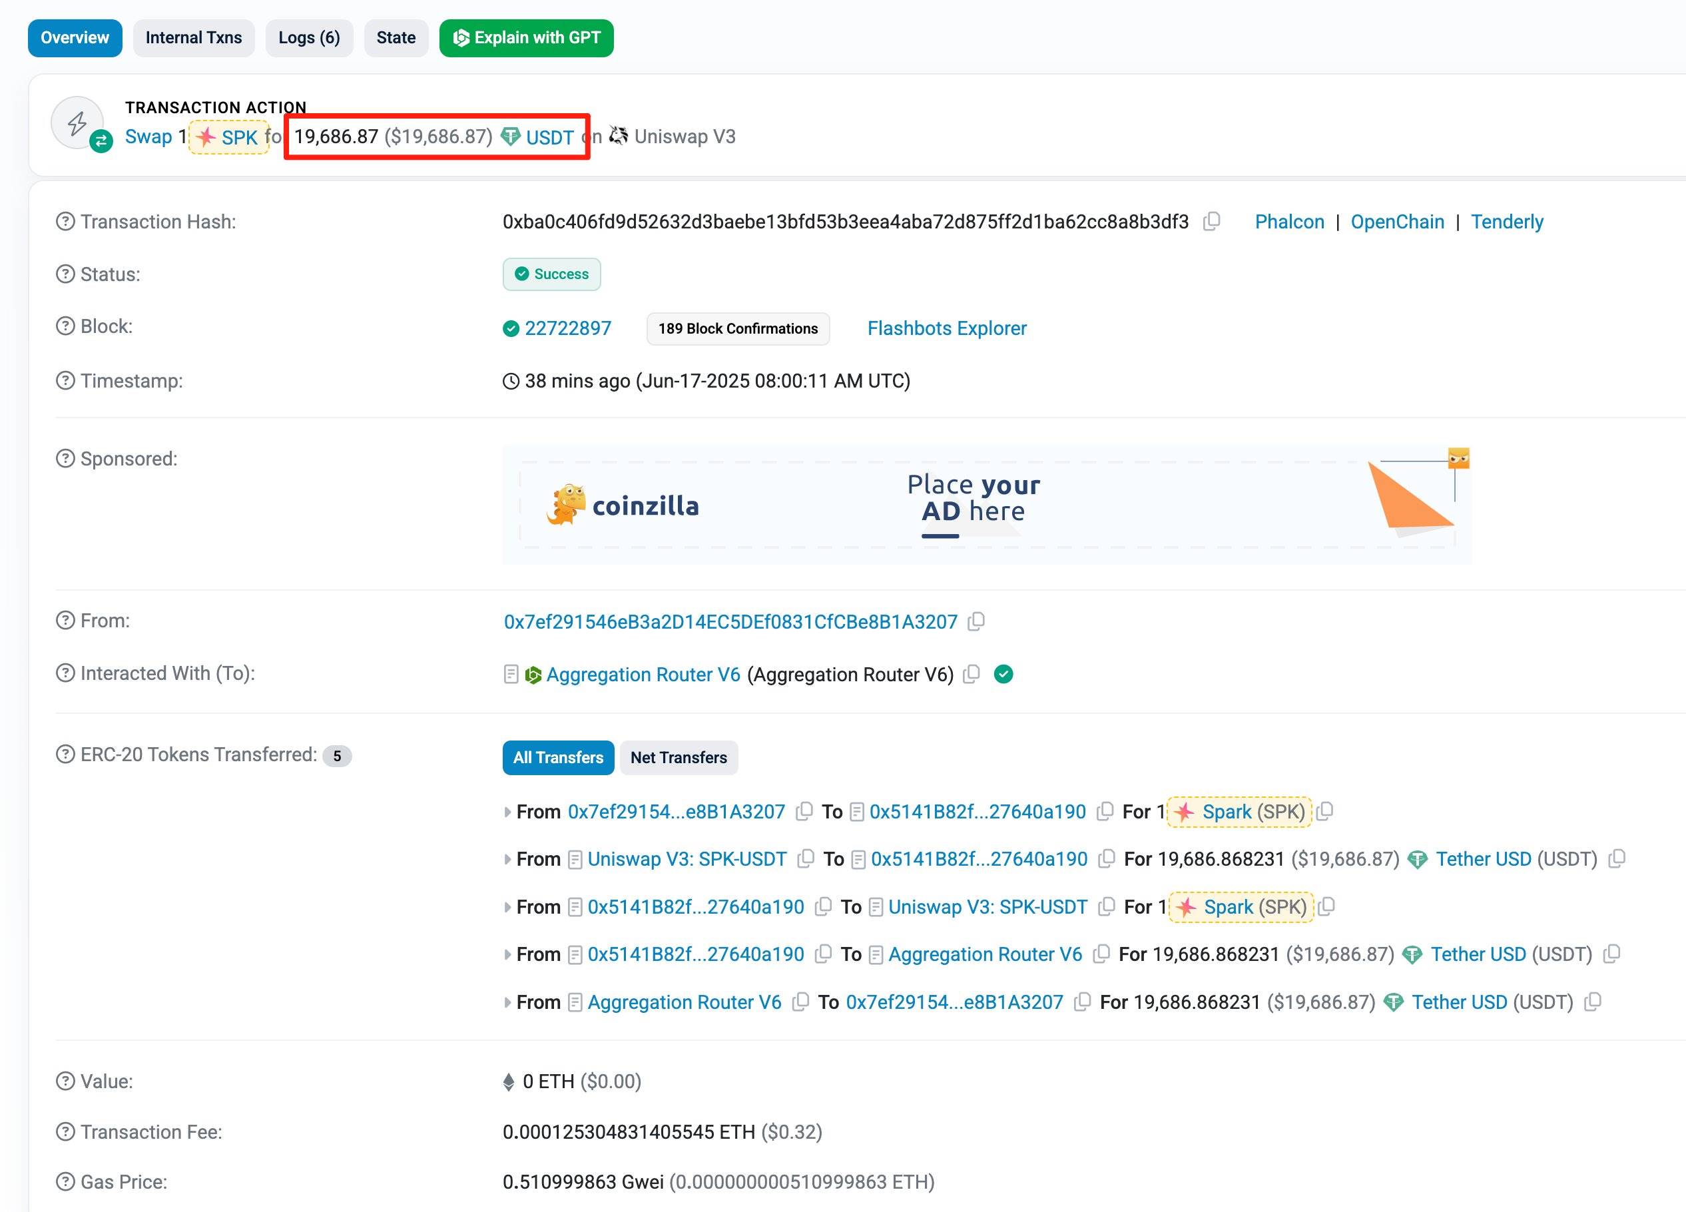Click the Timestamp help question icon

pos(65,381)
